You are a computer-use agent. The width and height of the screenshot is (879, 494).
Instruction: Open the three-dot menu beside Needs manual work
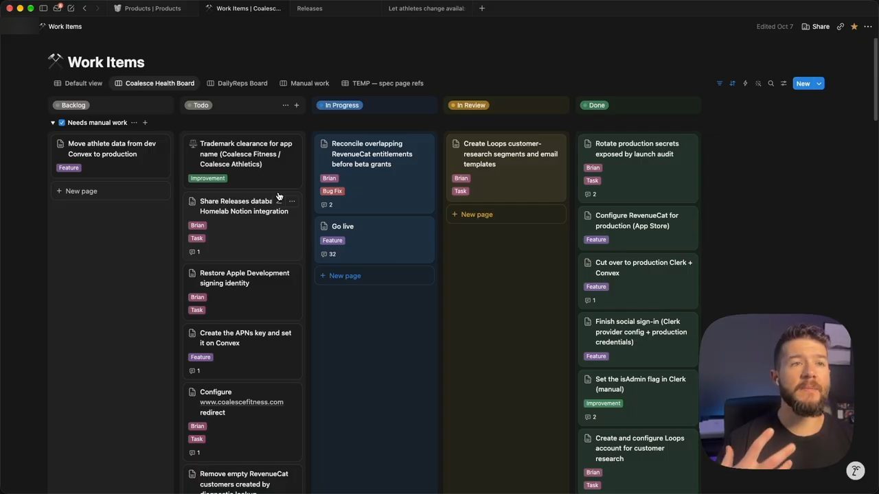click(134, 123)
